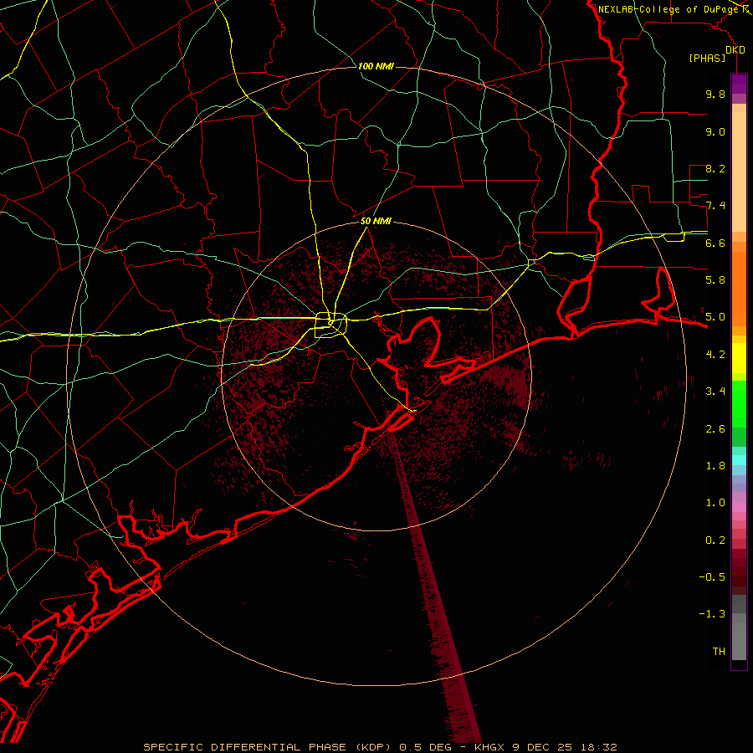The height and width of the screenshot is (753, 753).
Task: Click the [PHAS] legend unit label
Action: click(x=707, y=58)
